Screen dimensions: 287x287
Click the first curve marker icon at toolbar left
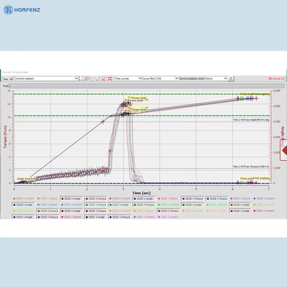pos(6,79)
